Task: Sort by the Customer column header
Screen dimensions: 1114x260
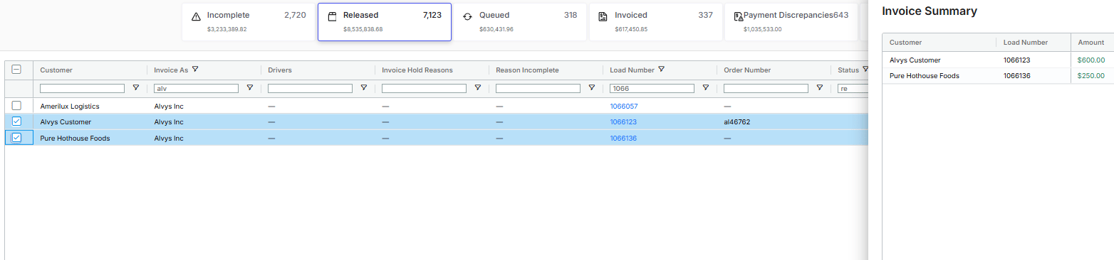Action: pyautogui.click(x=56, y=70)
